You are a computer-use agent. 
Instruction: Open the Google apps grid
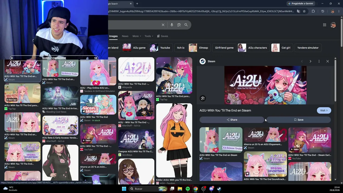pyautogui.click(x=325, y=25)
